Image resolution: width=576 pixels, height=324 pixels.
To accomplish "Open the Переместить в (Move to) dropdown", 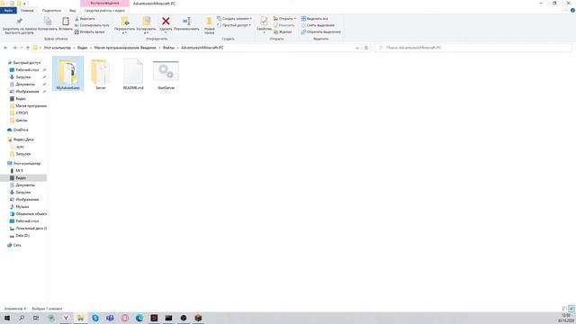I will (x=124, y=26).
